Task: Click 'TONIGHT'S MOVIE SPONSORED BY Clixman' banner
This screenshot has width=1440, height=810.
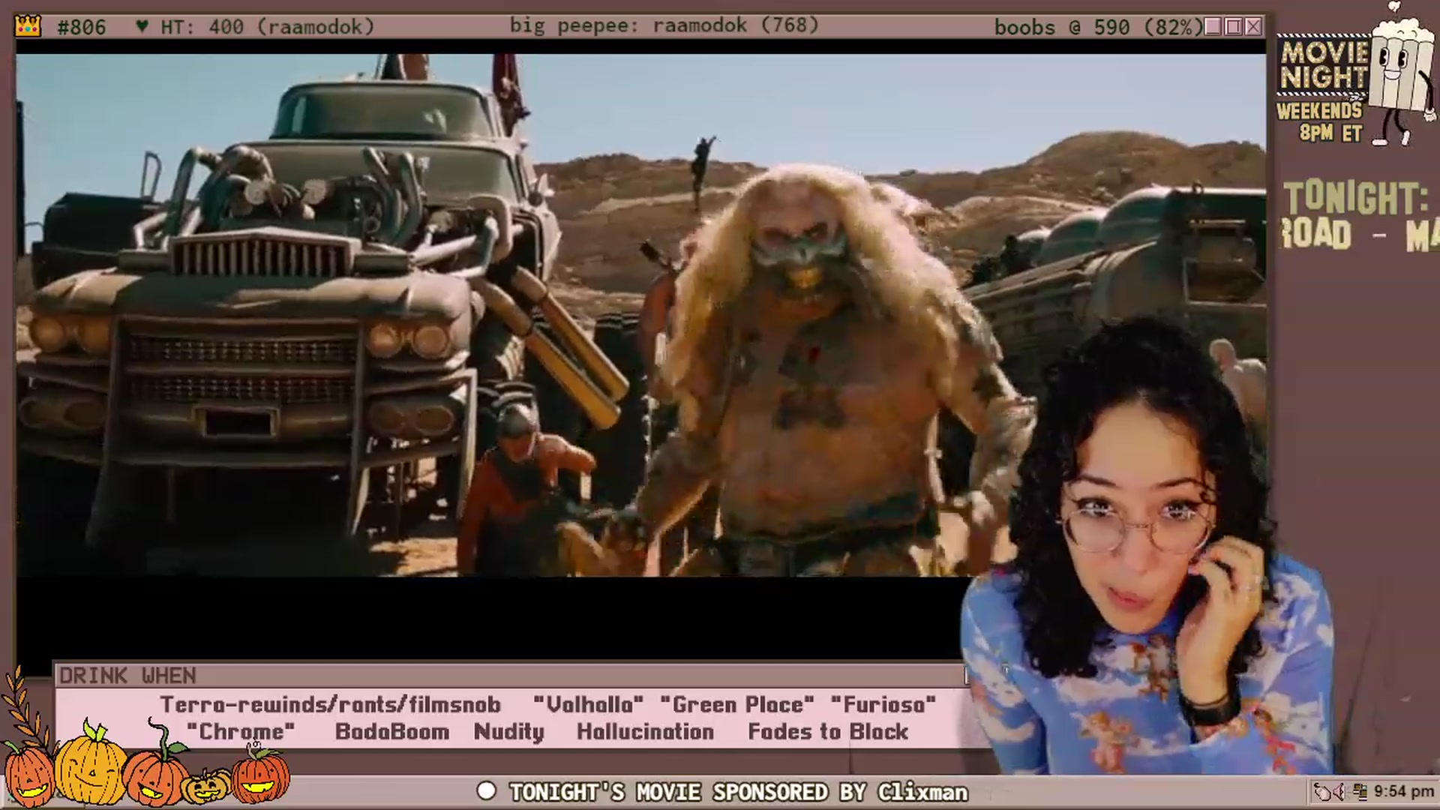Action: (x=739, y=792)
